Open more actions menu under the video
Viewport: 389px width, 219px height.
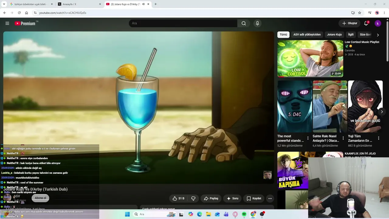270,198
